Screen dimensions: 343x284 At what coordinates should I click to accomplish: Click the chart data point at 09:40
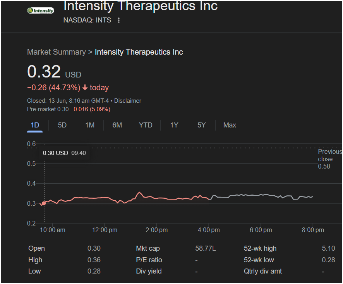coord(44,203)
